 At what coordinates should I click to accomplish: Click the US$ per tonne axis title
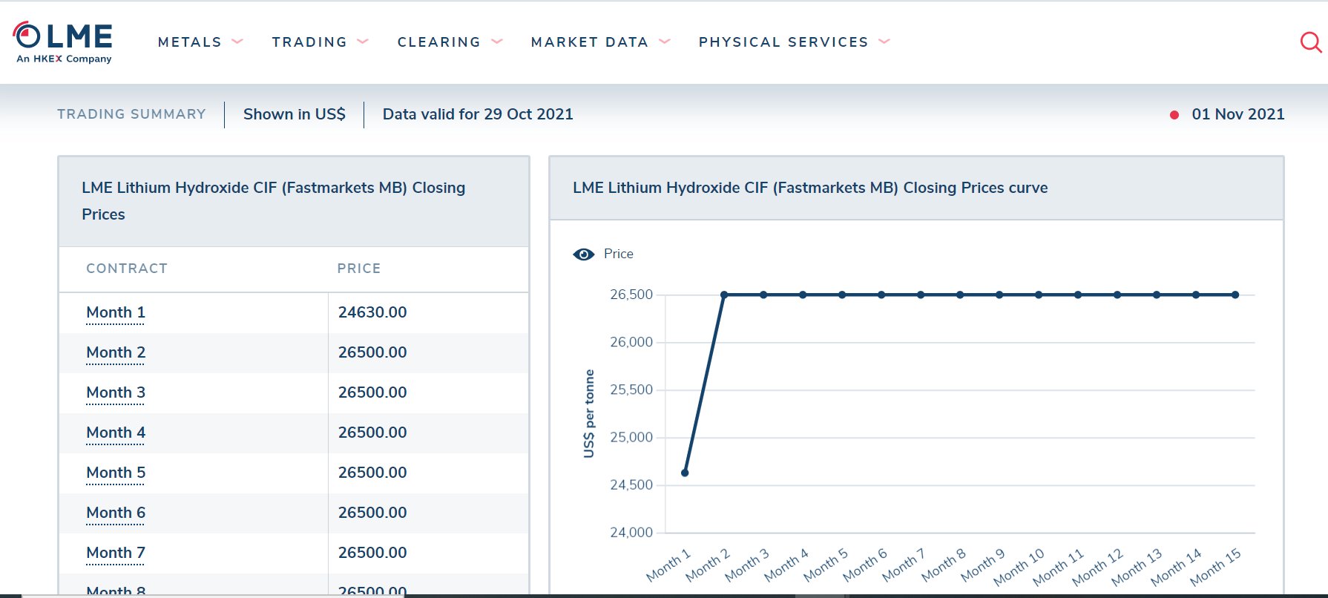tap(589, 413)
